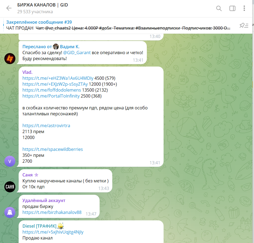Go back using the arrow icon
Viewport: 254px width, 243px height.
click(9, 8)
